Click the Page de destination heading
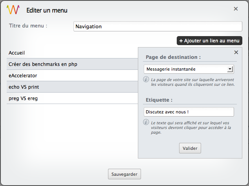Screen dimensions: 249x186 click(173, 57)
